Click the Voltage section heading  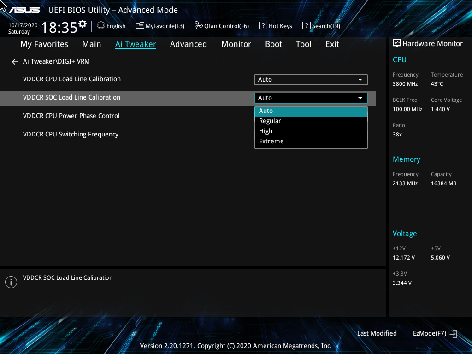(405, 234)
